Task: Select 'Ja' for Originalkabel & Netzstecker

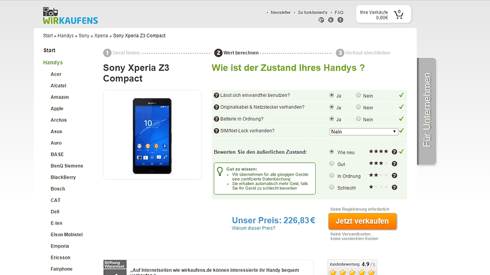Action: 331,107
